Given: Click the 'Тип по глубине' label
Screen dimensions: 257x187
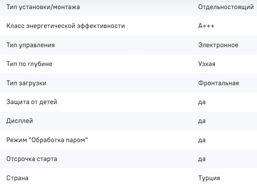Looking at the screenshot, I should [29, 64].
